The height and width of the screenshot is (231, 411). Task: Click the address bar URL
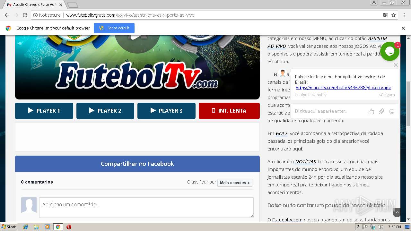(x=130, y=15)
